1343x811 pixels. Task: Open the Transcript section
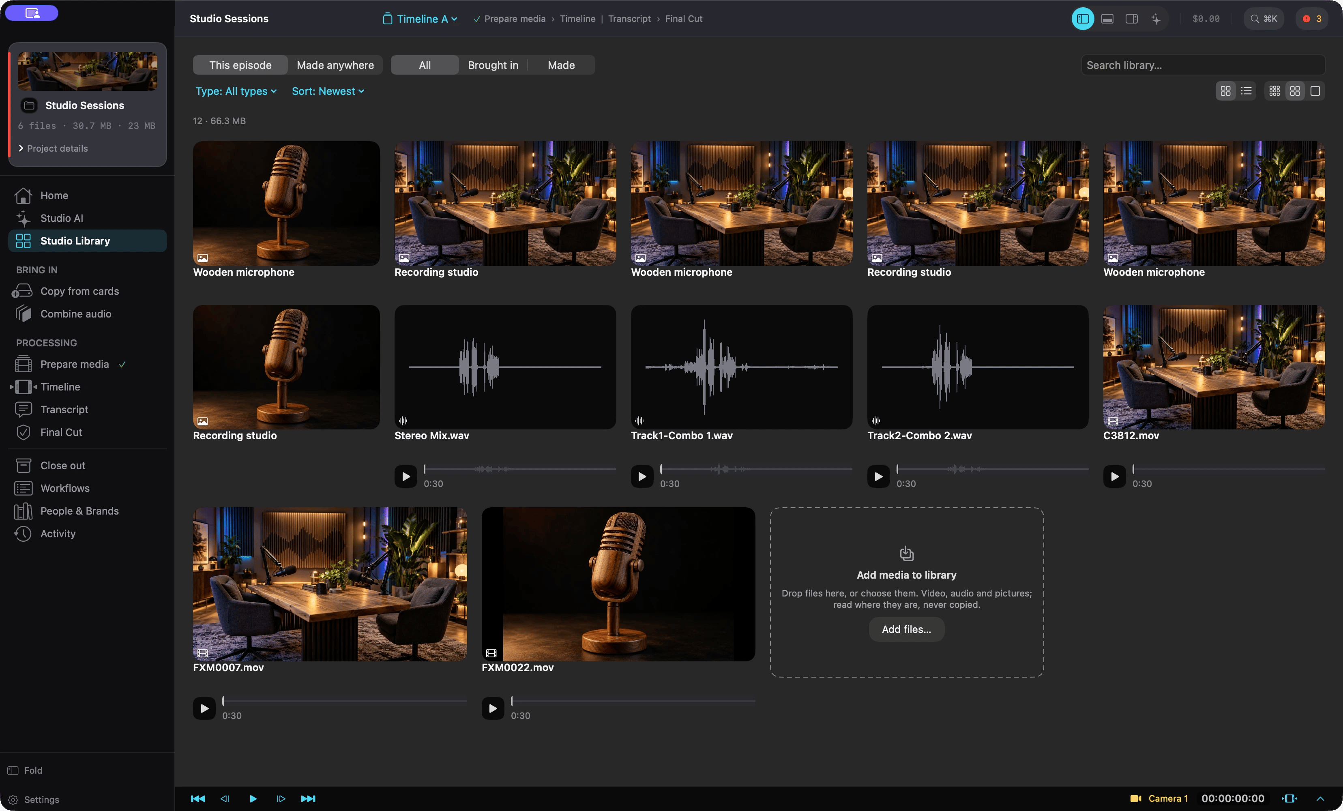point(87,409)
